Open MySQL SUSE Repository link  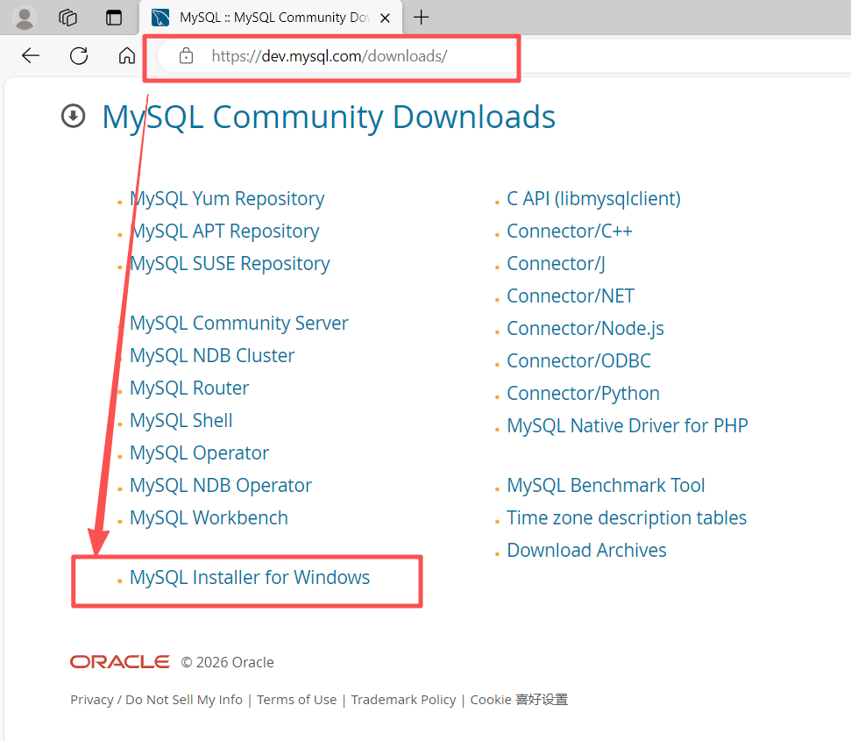click(x=230, y=264)
